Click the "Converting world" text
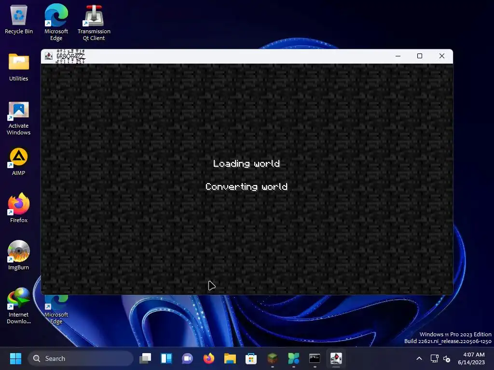This screenshot has height=370, width=494. [x=247, y=186]
